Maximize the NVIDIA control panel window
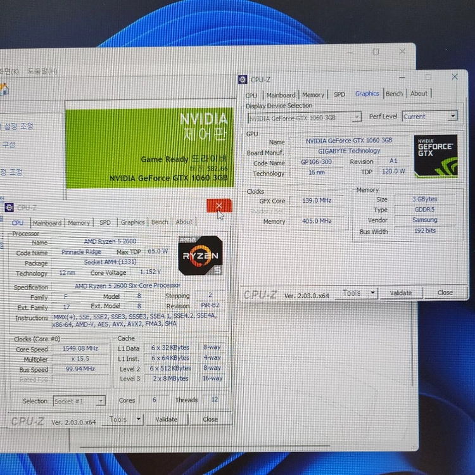475x475 pixels. (x=376, y=52)
